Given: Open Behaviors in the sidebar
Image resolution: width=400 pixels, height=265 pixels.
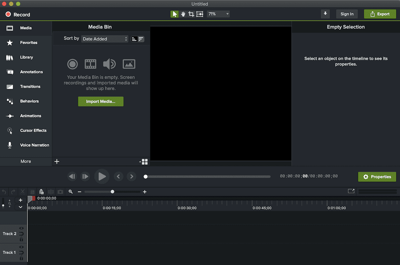Looking at the screenshot, I should point(30,101).
